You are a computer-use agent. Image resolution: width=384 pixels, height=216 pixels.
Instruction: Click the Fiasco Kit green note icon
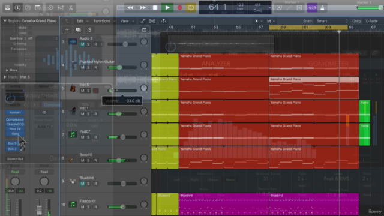[73, 204]
